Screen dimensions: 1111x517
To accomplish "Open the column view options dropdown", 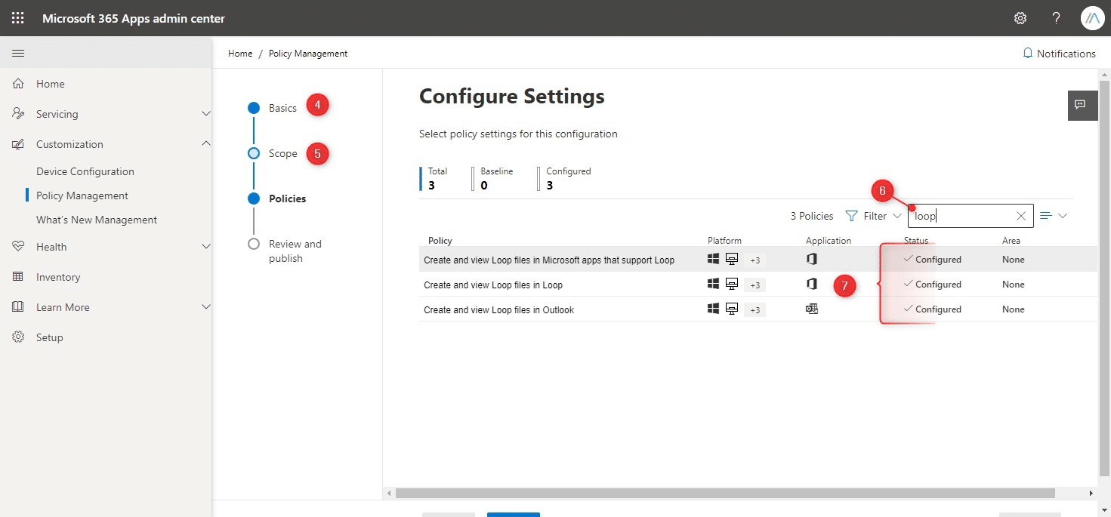I will click(1054, 216).
